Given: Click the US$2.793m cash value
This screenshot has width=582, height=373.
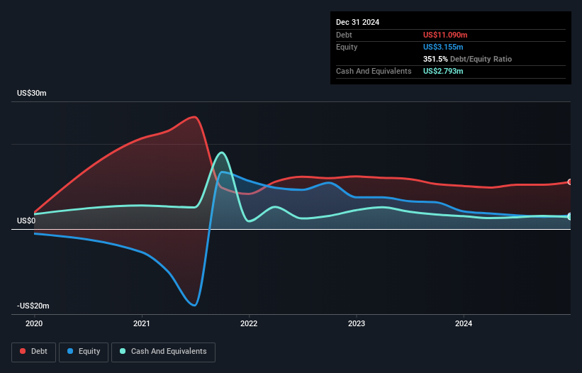Looking at the screenshot, I should pyautogui.click(x=443, y=71).
